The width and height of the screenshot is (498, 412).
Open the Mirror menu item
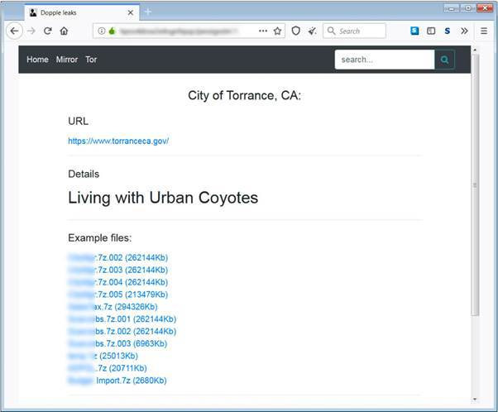pos(67,60)
